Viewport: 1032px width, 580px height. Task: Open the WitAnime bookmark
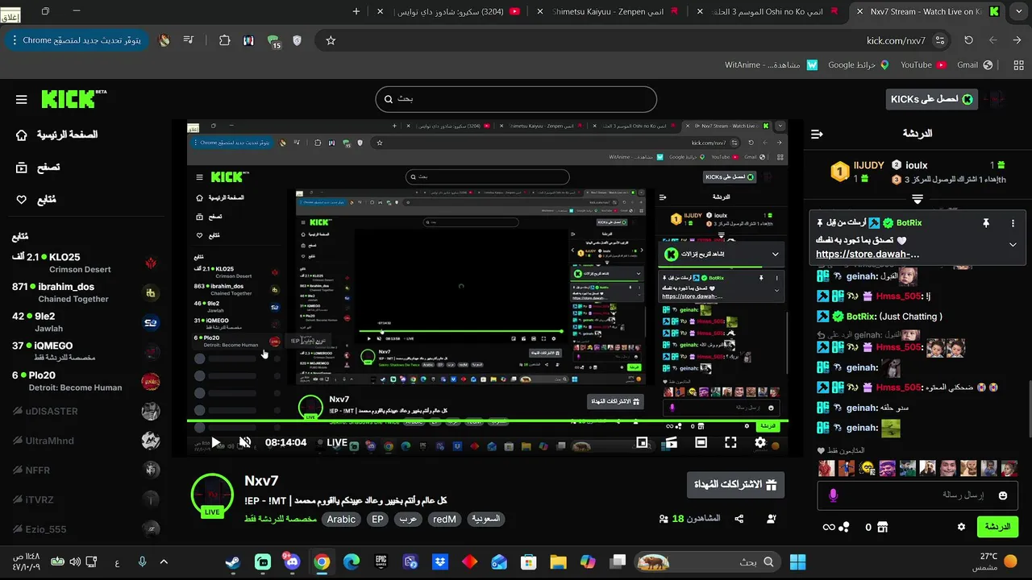(x=771, y=64)
